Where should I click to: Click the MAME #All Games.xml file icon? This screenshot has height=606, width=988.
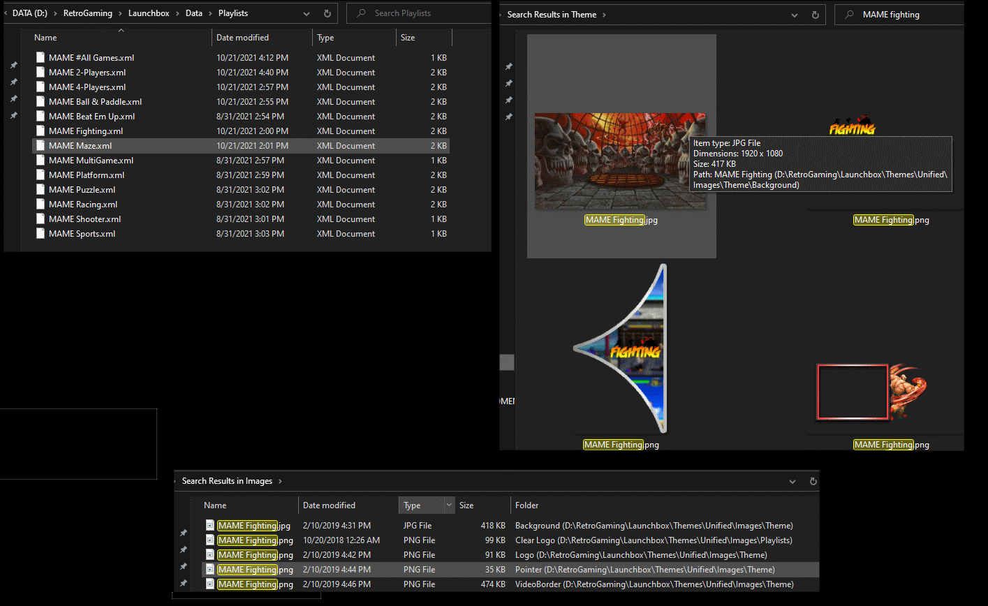(40, 58)
